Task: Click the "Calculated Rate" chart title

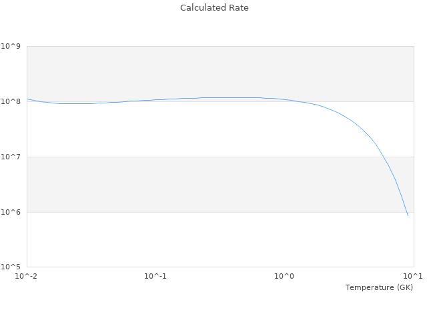Action: click(213, 8)
